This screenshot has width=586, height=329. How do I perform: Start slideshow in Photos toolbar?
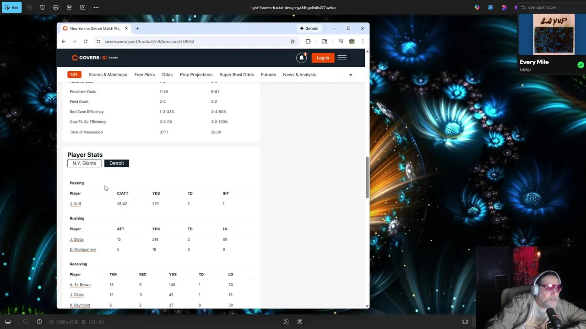tap(82, 7)
